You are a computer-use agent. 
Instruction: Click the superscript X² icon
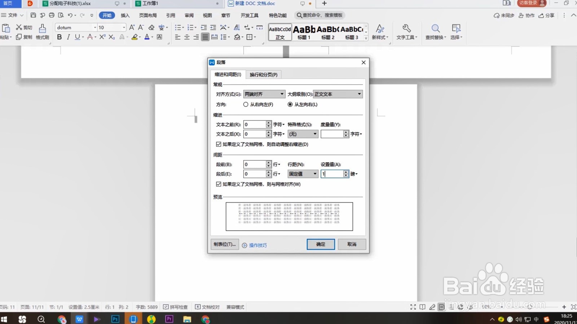(102, 37)
